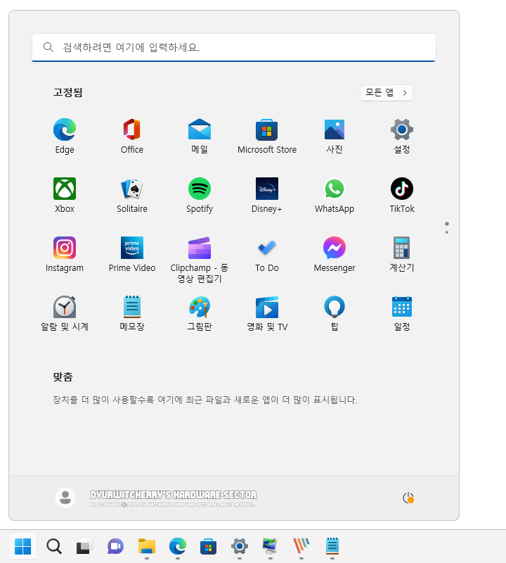Launch Instagram

65,255
